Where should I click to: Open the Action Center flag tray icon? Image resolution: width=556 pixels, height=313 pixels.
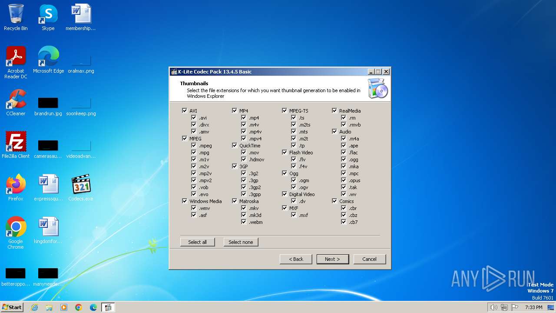click(x=514, y=307)
